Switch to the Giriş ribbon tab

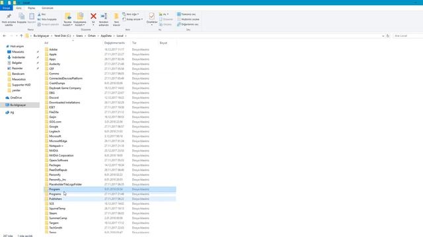pyautogui.click(x=19, y=8)
